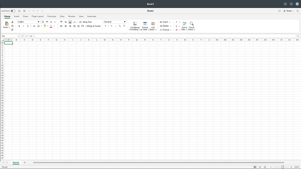The width and height of the screenshot is (301, 169).
Task: Toggle Italic formatting
Action: pyautogui.click(x=24, y=26)
